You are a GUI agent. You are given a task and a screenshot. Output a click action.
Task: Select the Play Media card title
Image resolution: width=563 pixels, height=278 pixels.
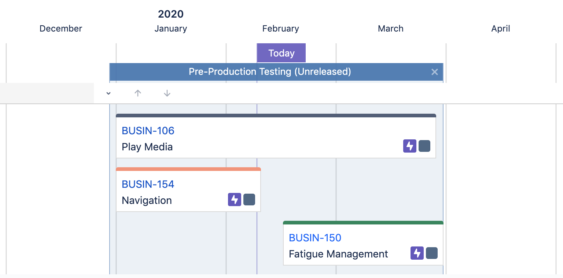click(147, 147)
